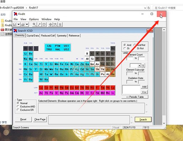Click the Element Count minimum input field

click(x=130, y=58)
